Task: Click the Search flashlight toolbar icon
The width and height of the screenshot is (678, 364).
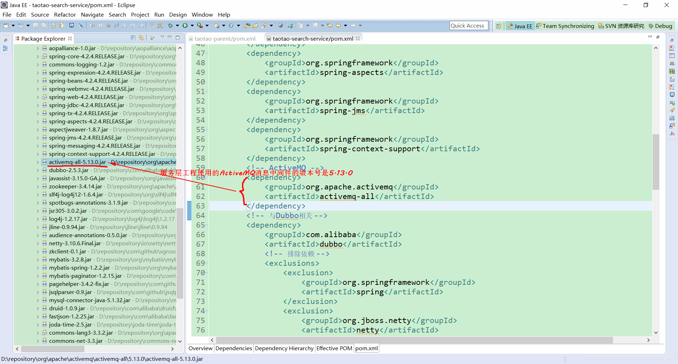Action: click(x=264, y=25)
